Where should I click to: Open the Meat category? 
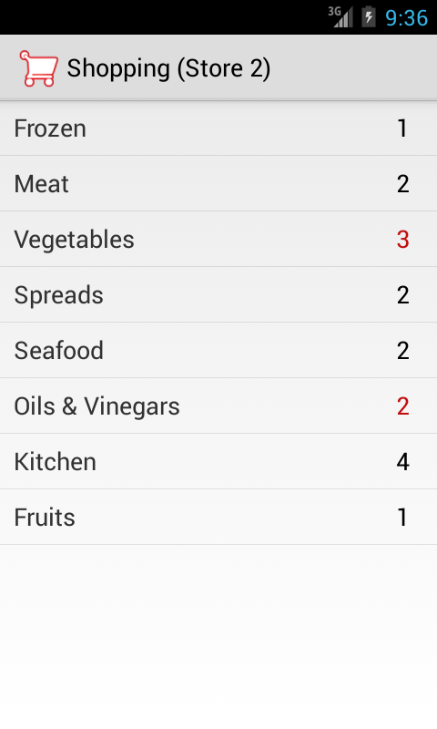[x=218, y=184]
